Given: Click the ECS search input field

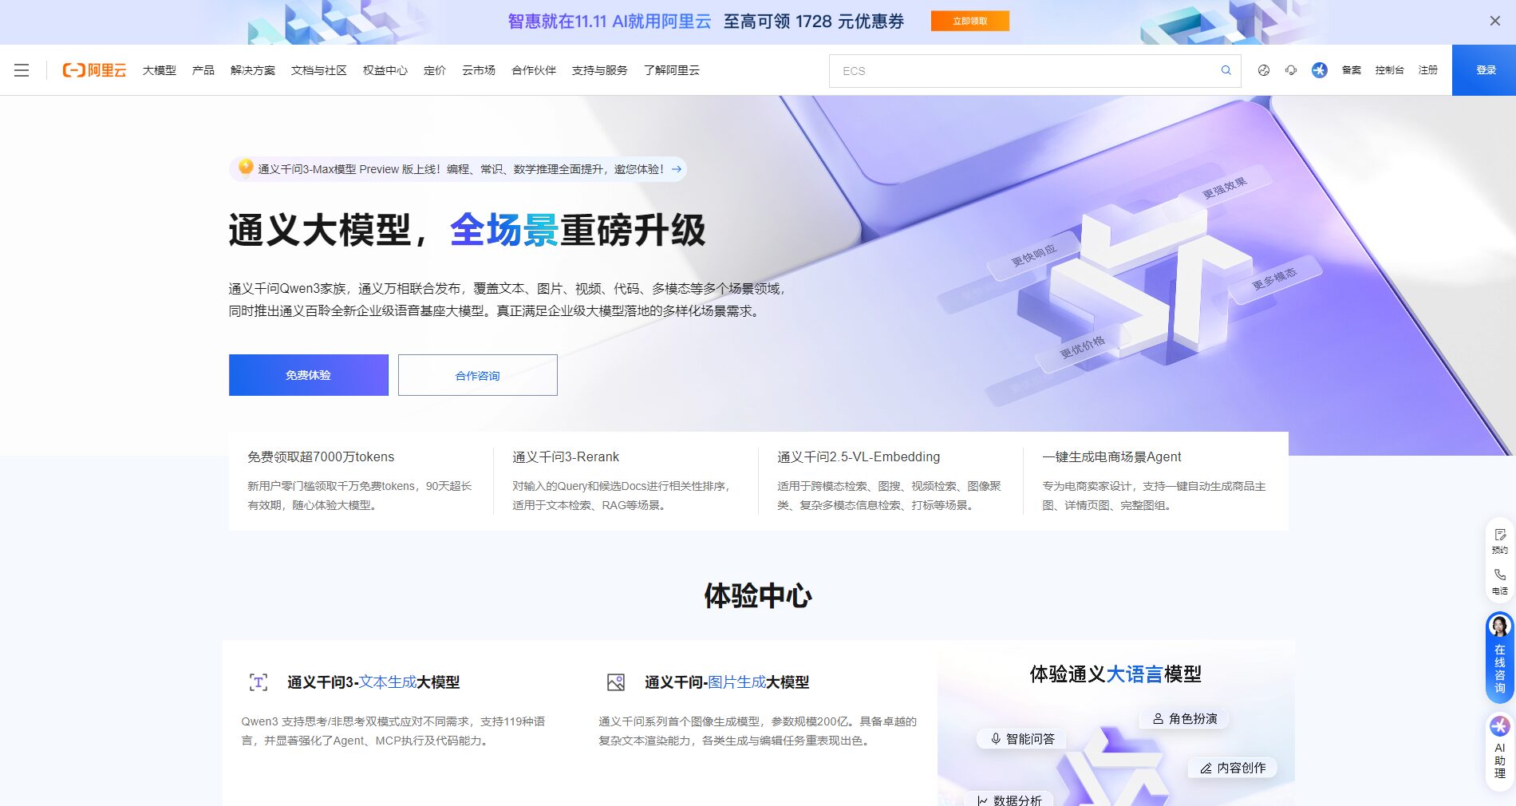Looking at the screenshot, I should tap(997, 70).
